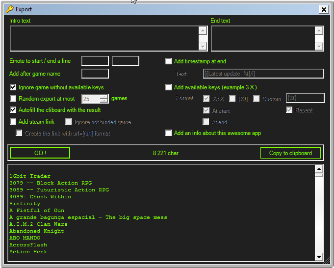Image resolution: width=334 pixels, height=268 pixels.
Task: Click the Copy to clipboard button
Action: [290, 153]
